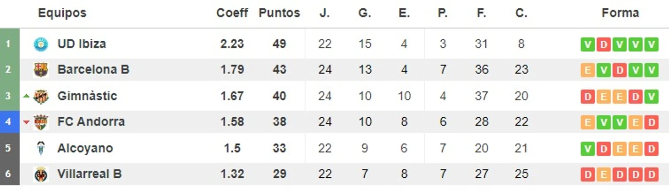
Task: Open the Barcelona B team link
Action: point(93,70)
